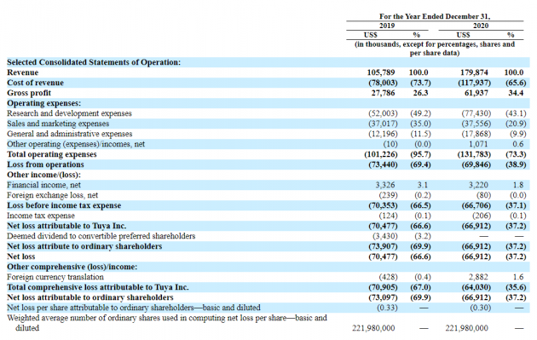The width and height of the screenshot is (537, 340).
Task: Click the General and administrative expenses label
Action: point(70,134)
